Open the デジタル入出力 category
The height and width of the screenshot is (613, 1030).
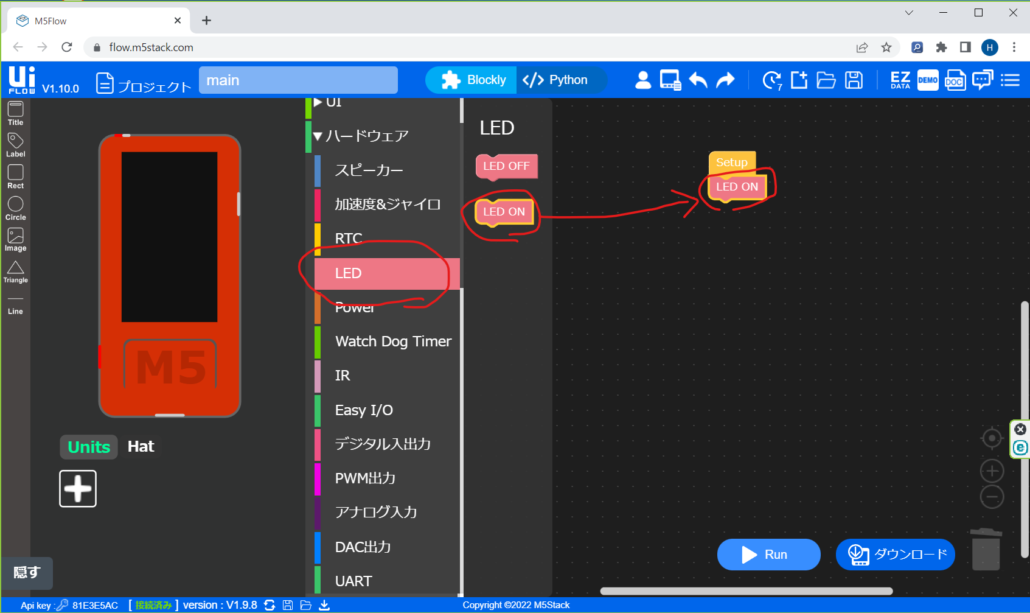click(x=387, y=444)
